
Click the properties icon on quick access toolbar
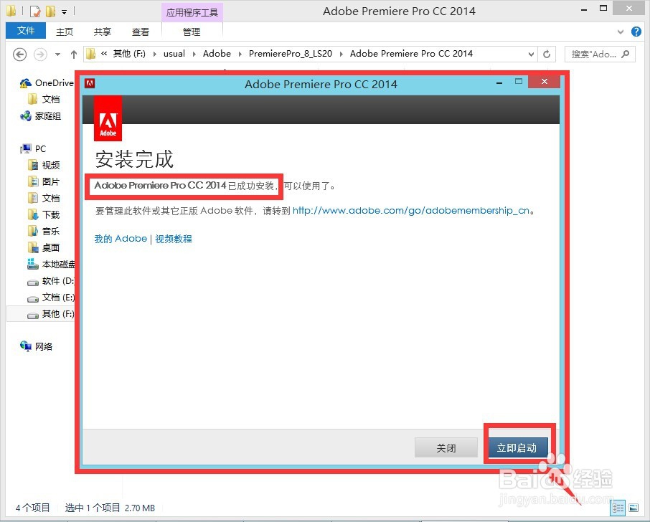click(x=34, y=11)
